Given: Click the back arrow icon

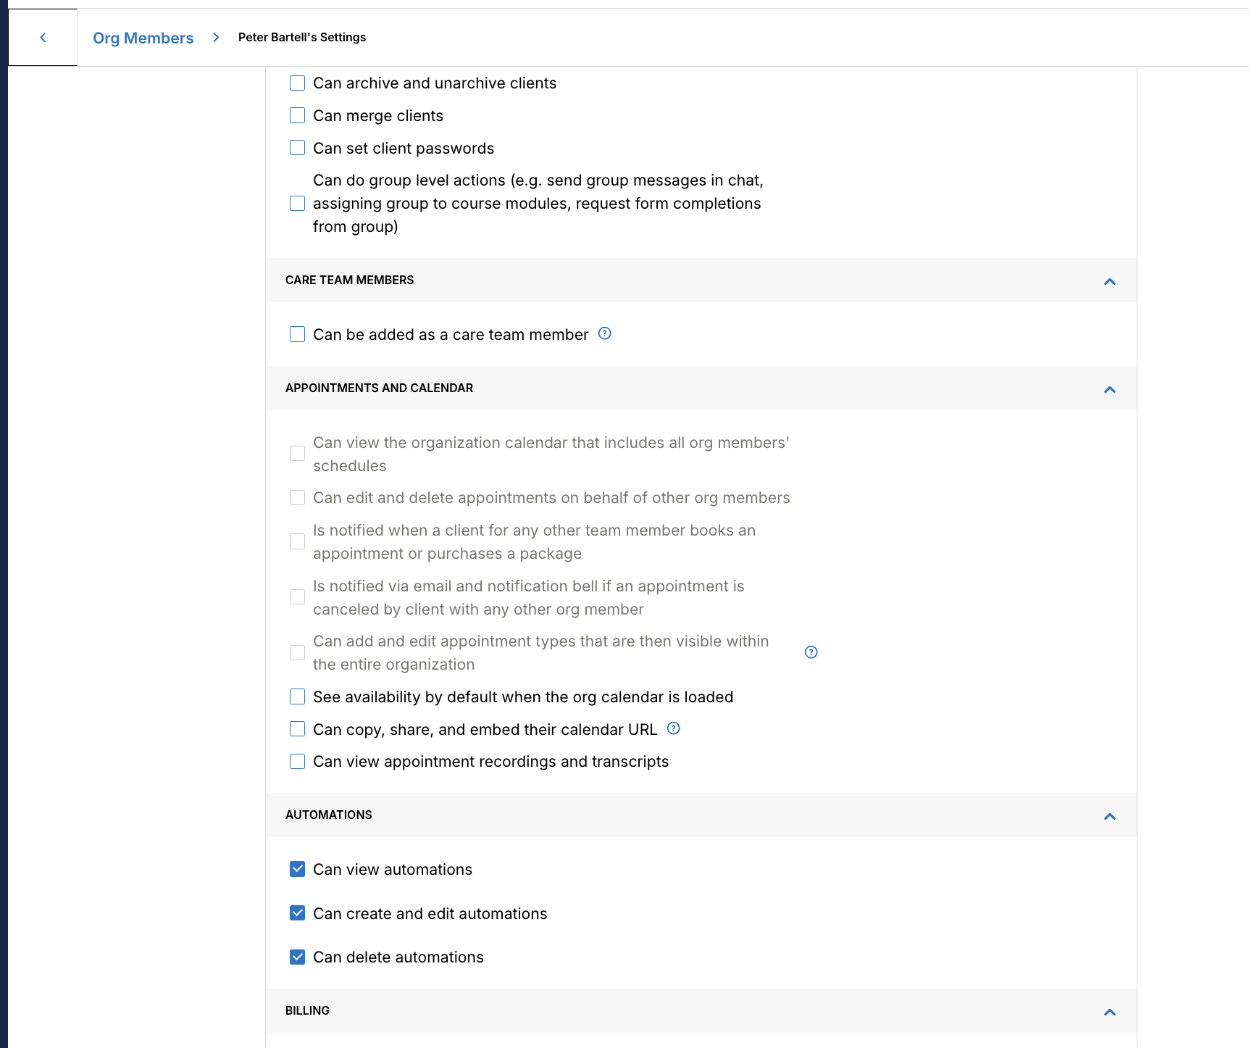Looking at the screenshot, I should click(43, 37).
